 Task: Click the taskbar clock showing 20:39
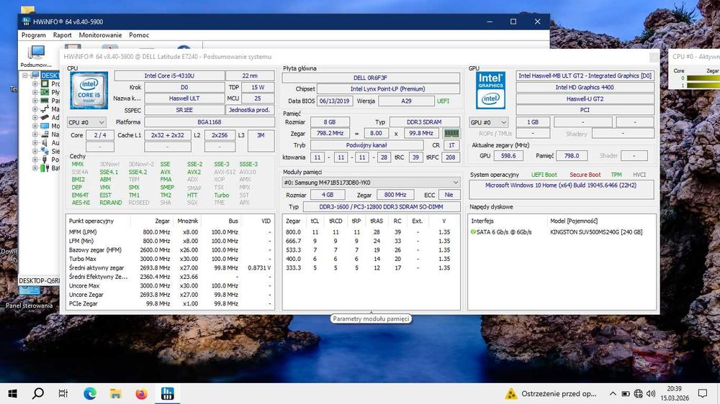tap(675, 393)
